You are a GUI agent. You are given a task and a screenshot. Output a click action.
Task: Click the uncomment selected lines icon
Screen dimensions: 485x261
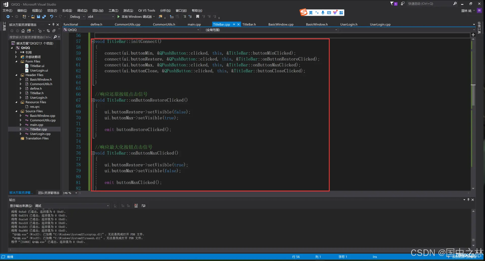tap(190, 17)
